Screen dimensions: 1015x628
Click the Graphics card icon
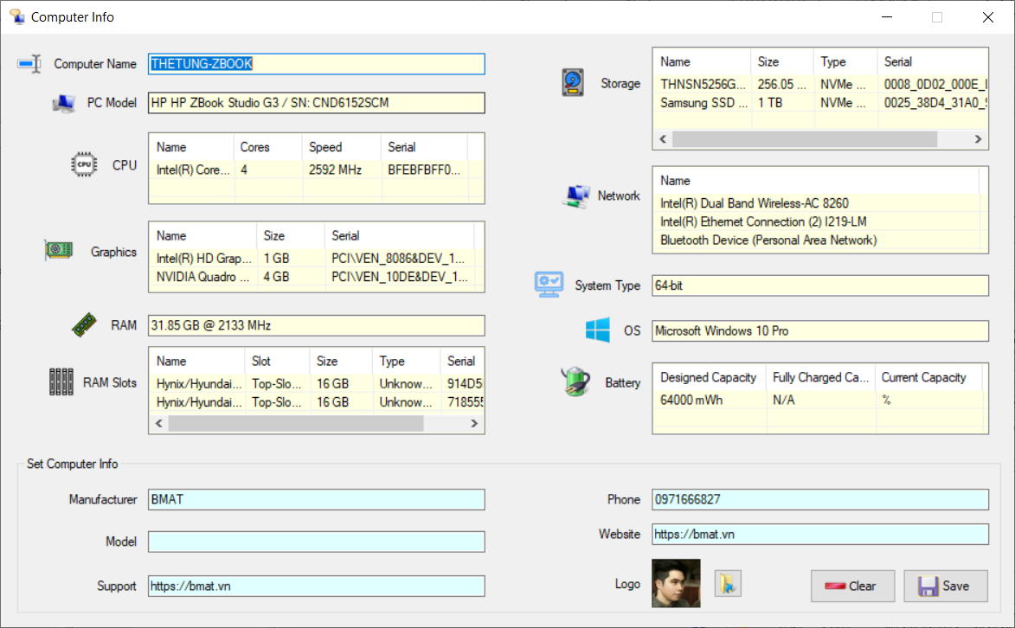(59, 251)
